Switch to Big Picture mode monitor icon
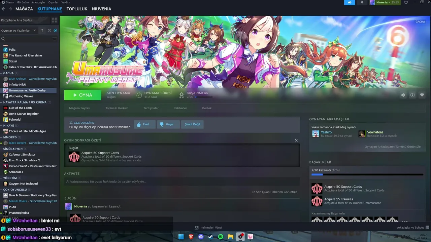Image resolution: width=431 pixels, height=242 pixels. (x=406, y=2)
